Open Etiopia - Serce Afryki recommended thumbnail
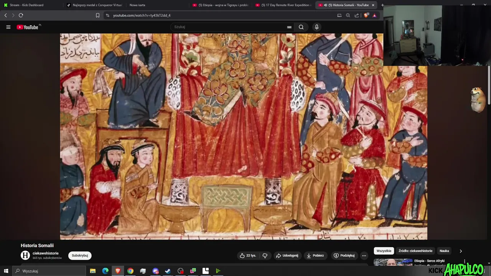 click(x=393, y=263)
